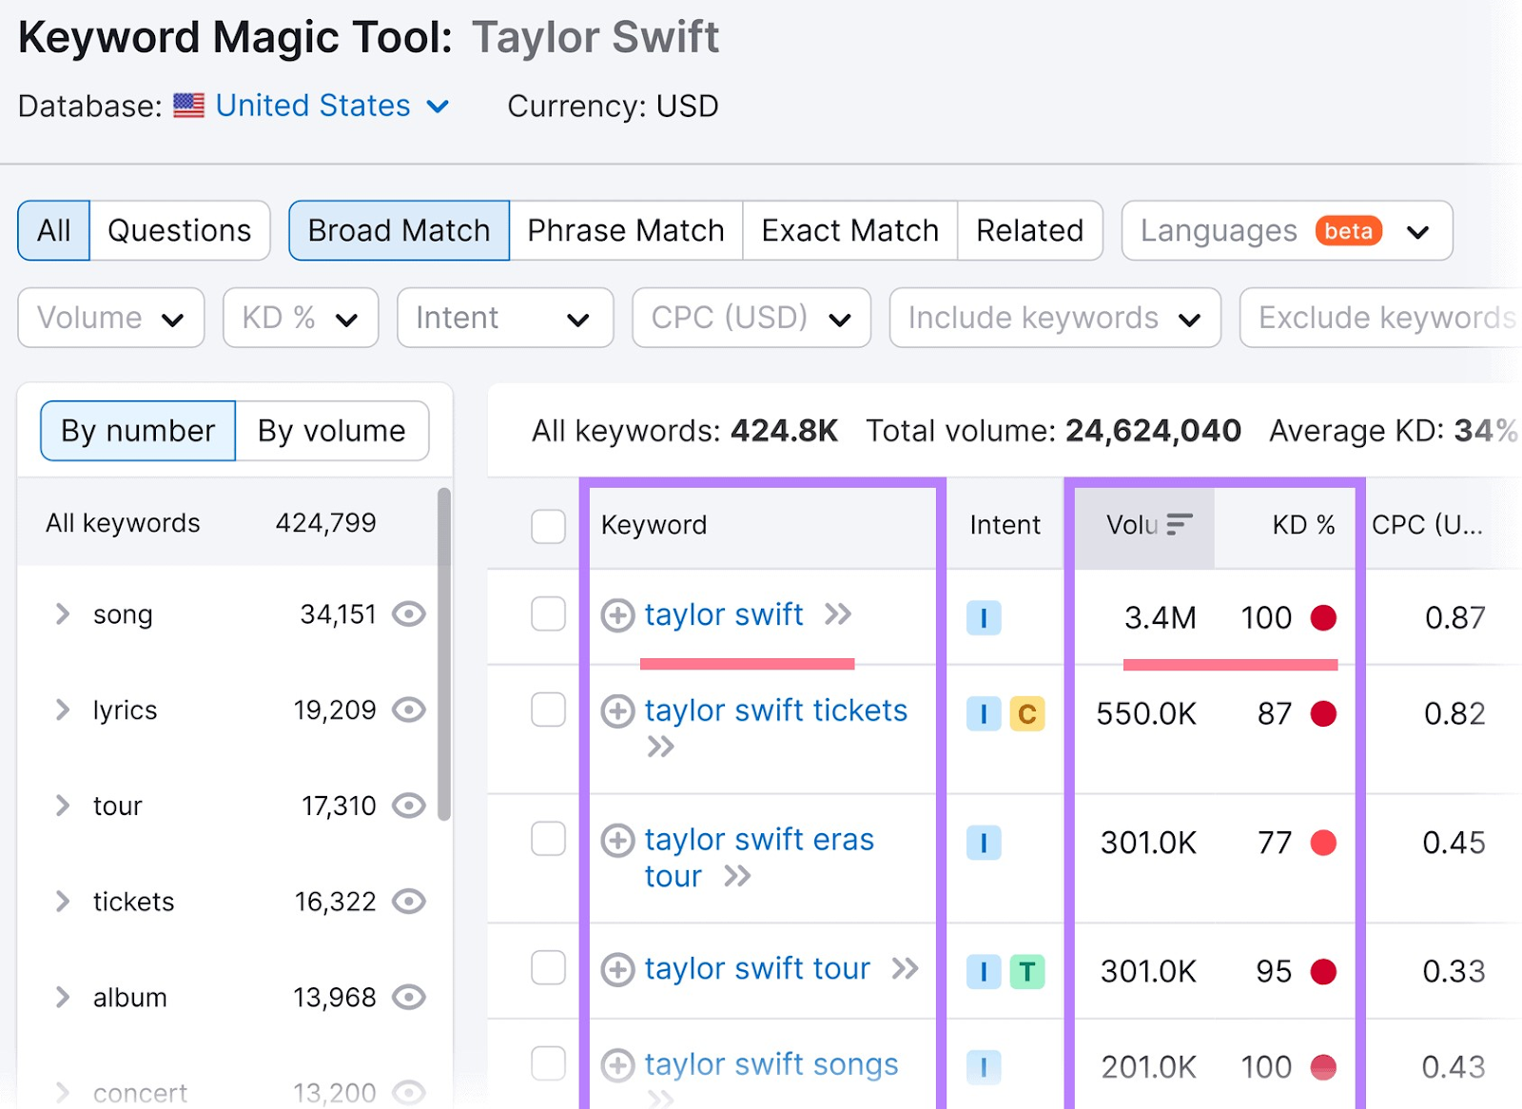
Task: Open the CPC (USD) filter dropdown
Action: click(751, 318)
